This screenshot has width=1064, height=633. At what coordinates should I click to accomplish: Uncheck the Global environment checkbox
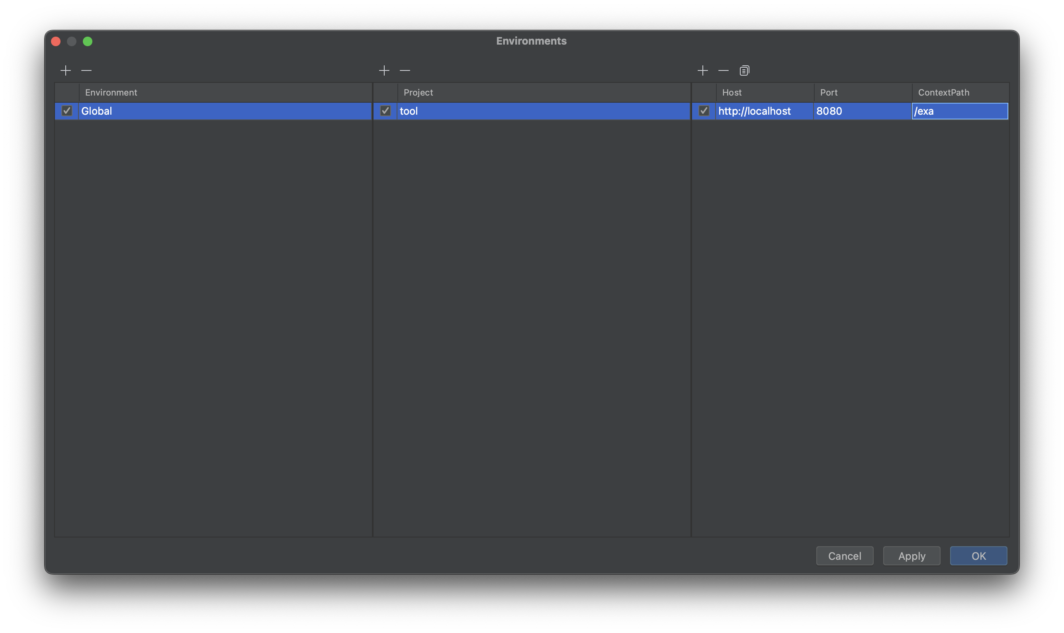67,111
